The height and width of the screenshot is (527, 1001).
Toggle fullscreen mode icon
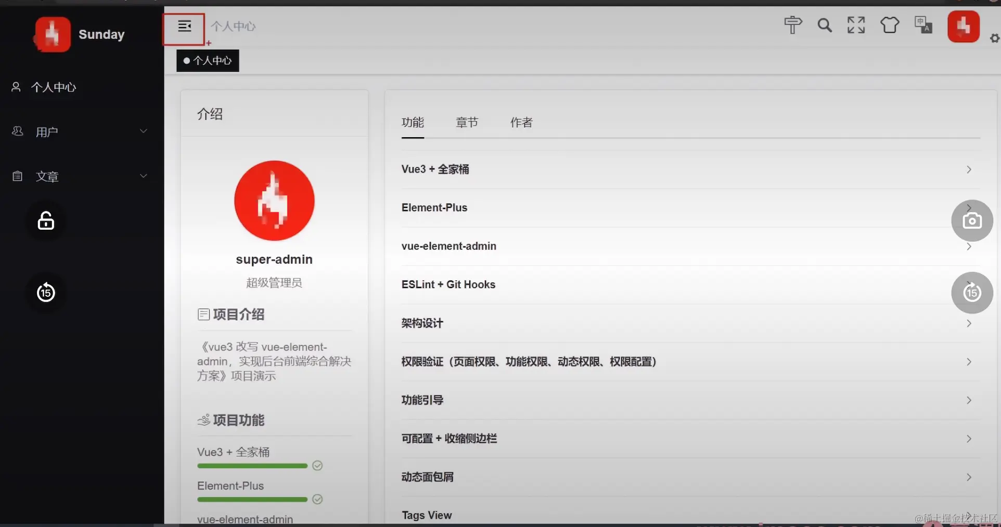point(856,25)
